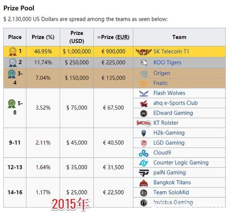
Task: Open the LGD Gaming team page link
Action: coord(169,143)
